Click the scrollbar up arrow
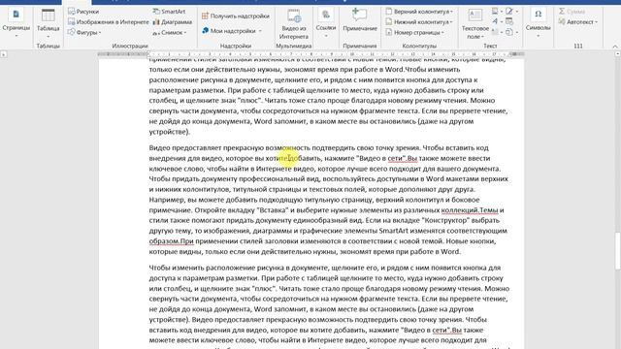This screenshot has width=621, height=349. click(617, 54)
